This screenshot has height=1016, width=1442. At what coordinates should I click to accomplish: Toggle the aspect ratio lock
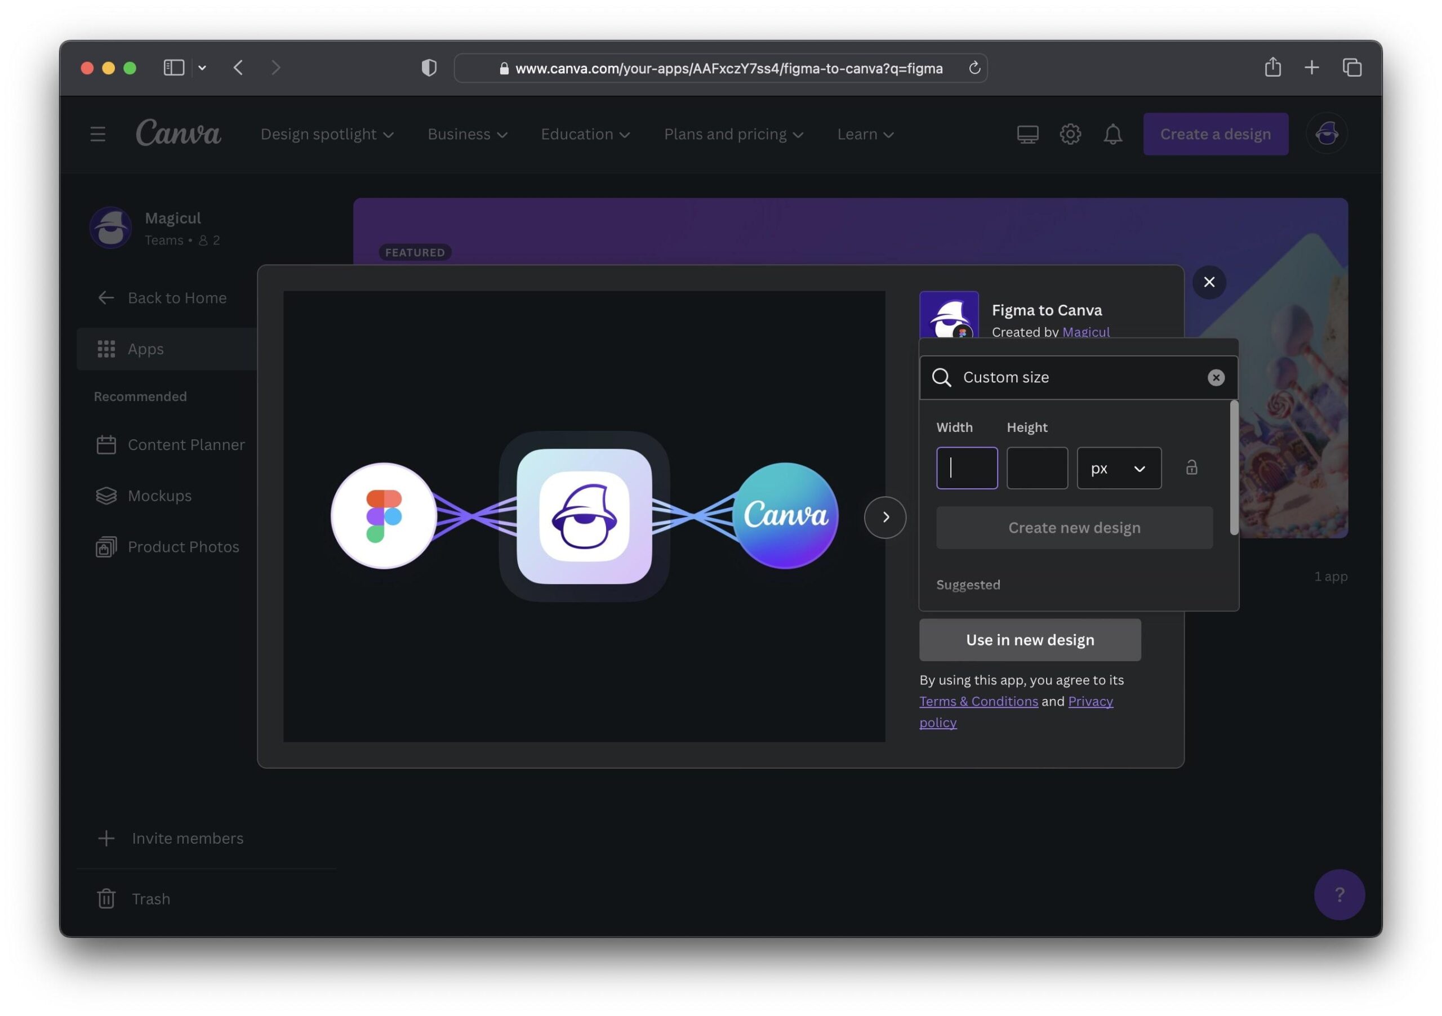coord(1191,468)
